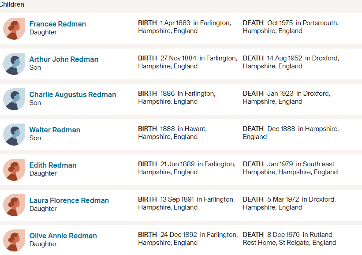
Task: Open Arthur John Redman's profile
Action: (x=64, y=59)
